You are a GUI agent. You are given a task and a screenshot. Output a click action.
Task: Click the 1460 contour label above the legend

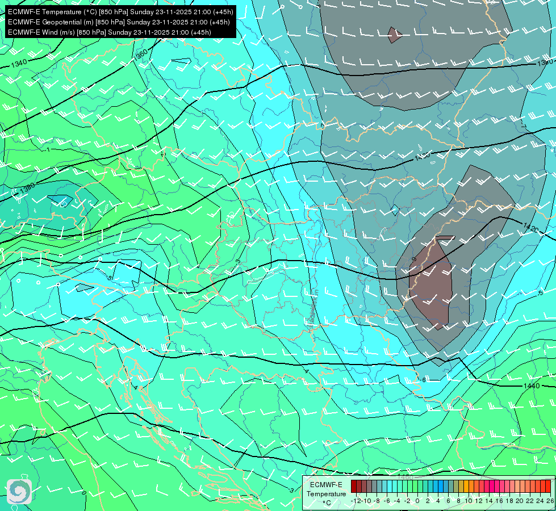click(405, 477)
